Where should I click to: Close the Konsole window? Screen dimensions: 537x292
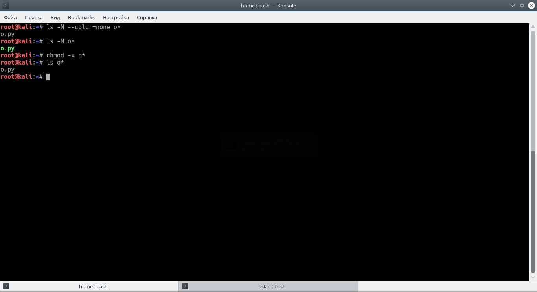pos(531,6)
